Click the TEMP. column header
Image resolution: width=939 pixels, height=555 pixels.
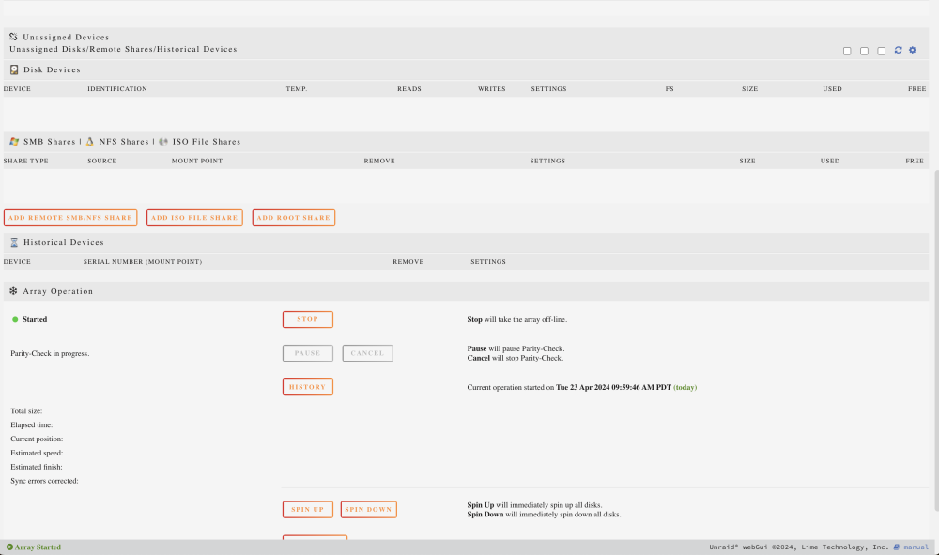tap(297, 88)
